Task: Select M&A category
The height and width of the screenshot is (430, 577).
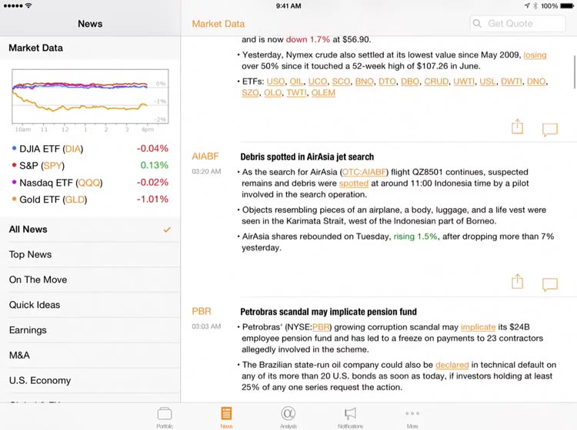Action: point(90,355)
